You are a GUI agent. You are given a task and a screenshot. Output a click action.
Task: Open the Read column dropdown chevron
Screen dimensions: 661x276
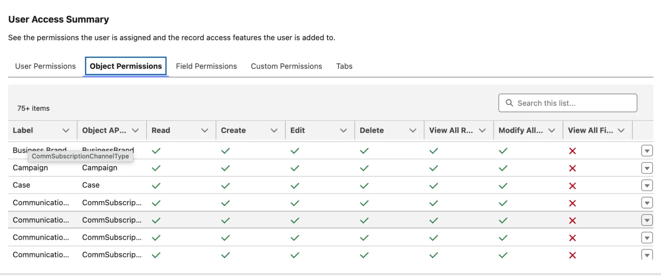(205, 130)
